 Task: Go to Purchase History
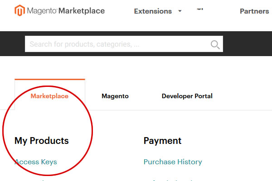point(173,162)
